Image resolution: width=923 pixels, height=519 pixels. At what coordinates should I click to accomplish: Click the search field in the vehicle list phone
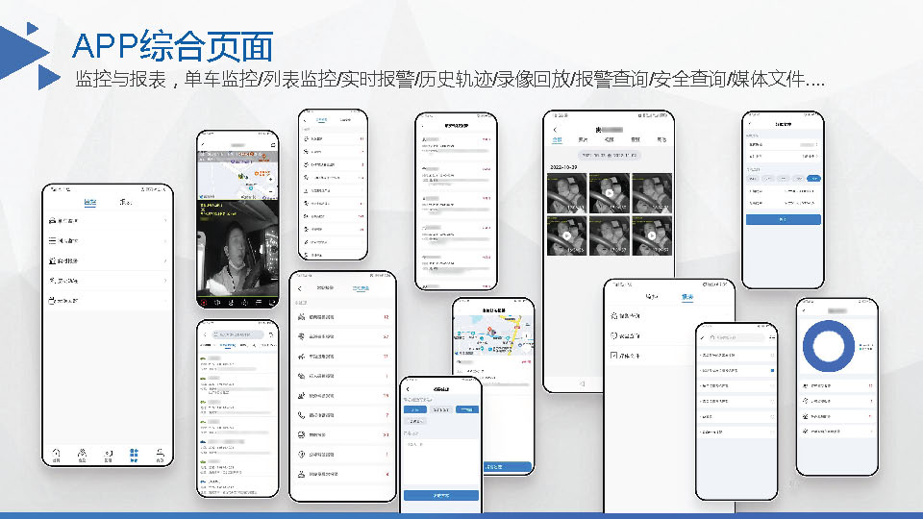[237, 334]
